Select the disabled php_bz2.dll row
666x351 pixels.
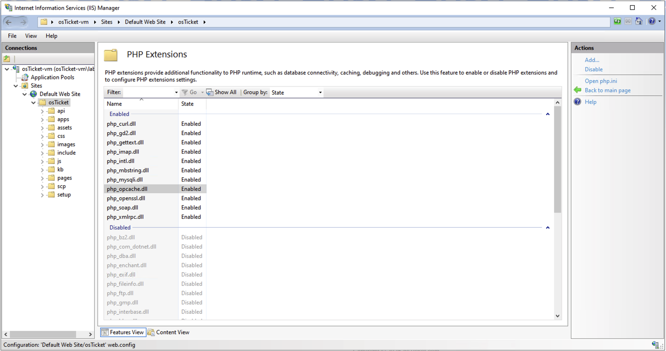point(155,237)
